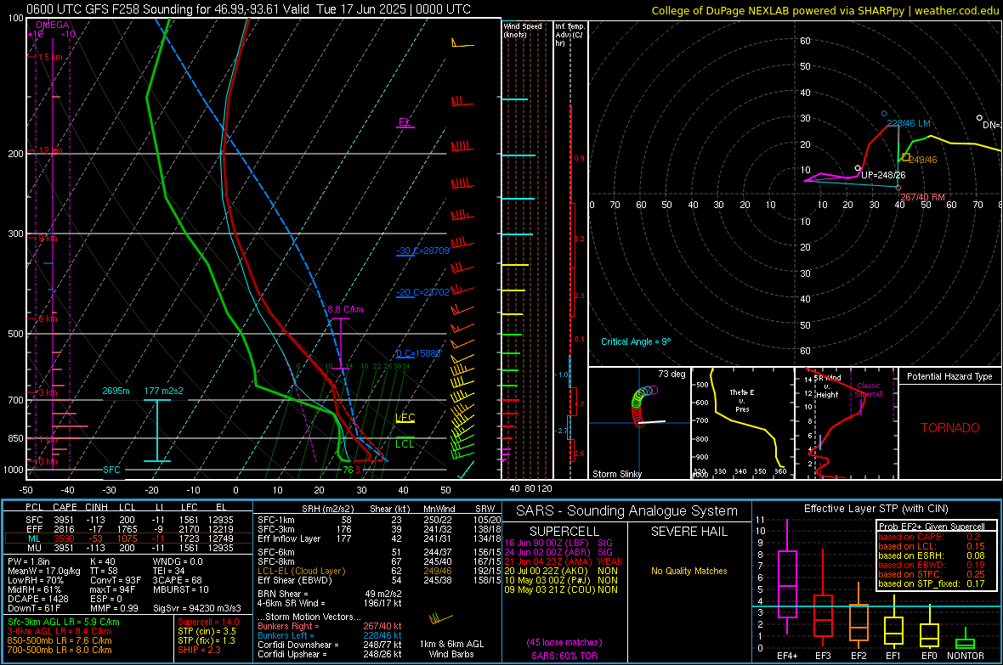1003x665 pixels.
Task: Click the TORNADO hazard type text
Action: 950,428
